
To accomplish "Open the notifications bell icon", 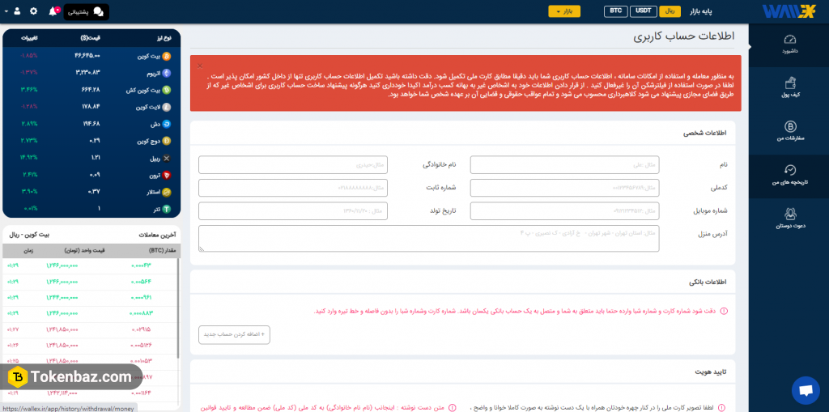I will (x=53, y=11).
